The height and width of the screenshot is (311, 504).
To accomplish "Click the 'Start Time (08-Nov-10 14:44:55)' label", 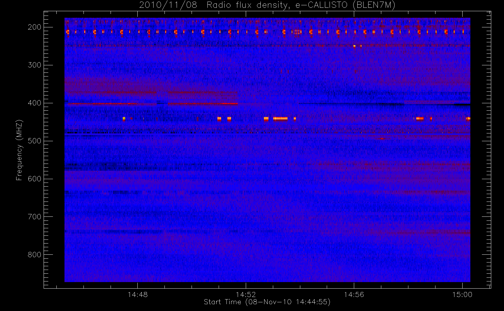I will coord(267,302).
